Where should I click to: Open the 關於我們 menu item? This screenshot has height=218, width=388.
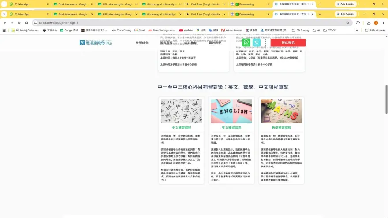(215, 43)
